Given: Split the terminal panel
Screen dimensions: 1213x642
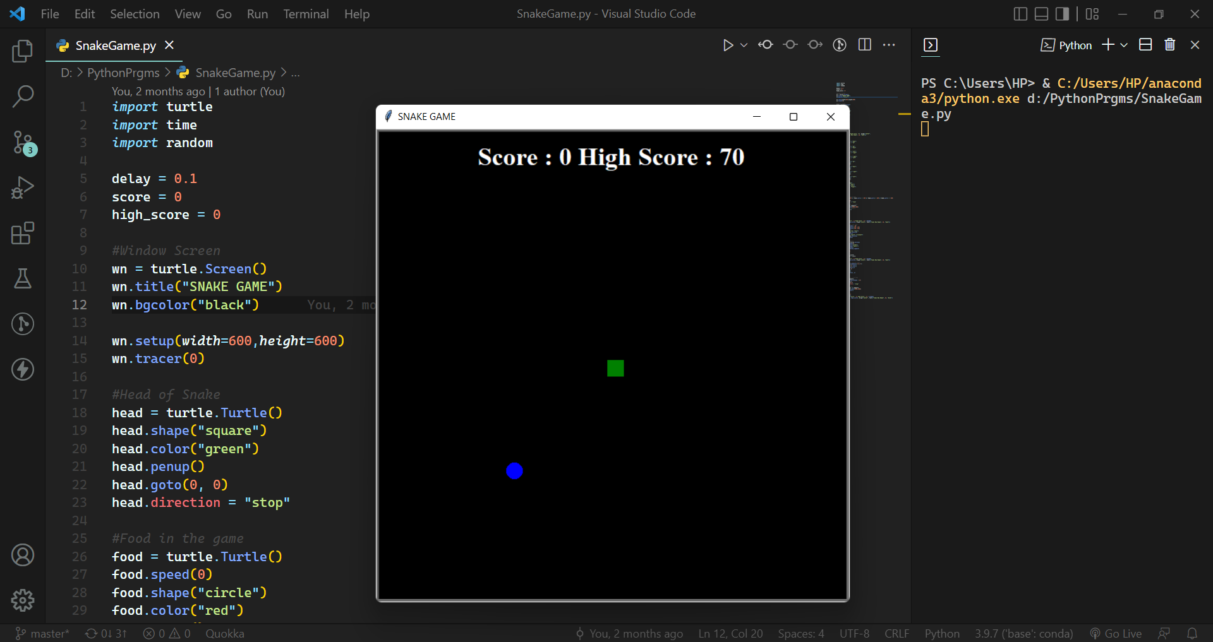Looking at the screenshot, I should (1145, 45).
